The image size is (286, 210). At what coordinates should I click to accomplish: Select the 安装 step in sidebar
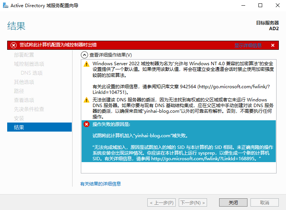point(19,118)
